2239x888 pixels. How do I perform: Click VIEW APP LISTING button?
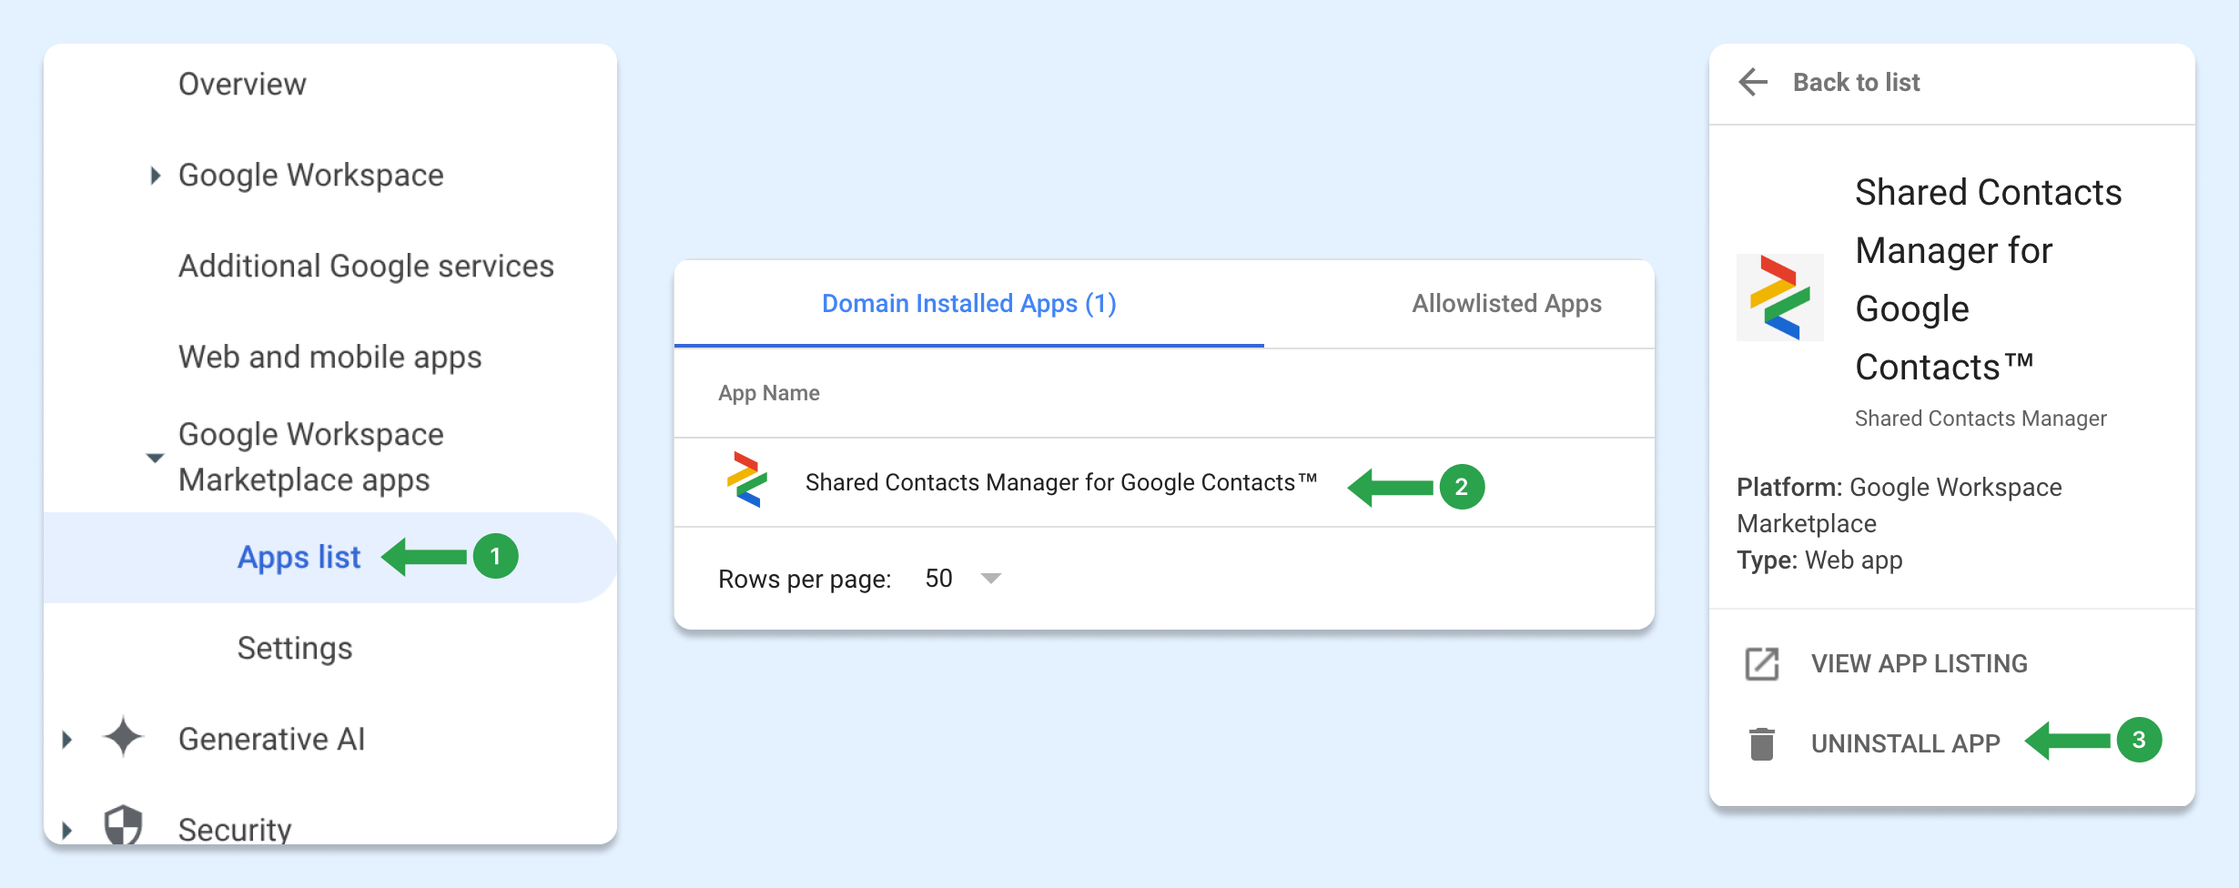(1919, 663)
